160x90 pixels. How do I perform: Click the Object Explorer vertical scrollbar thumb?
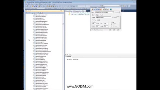(x=63, y=24)
